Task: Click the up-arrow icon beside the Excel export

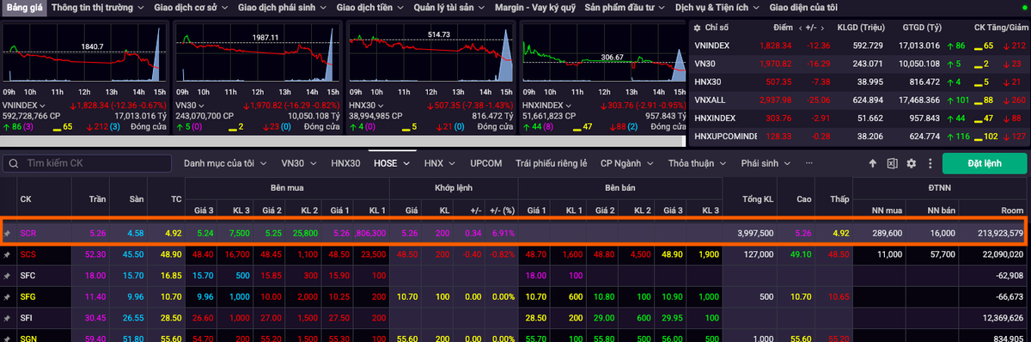Action: [873, 163]
